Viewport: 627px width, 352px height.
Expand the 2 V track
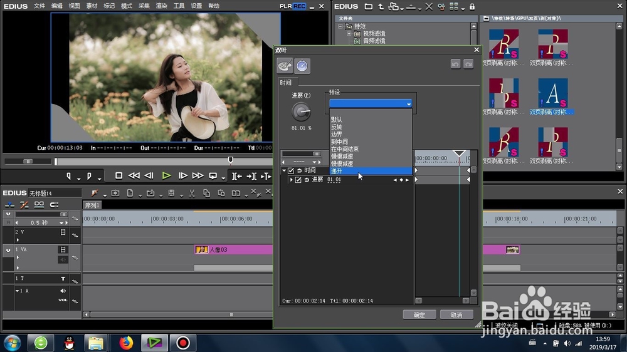[18, 240]
